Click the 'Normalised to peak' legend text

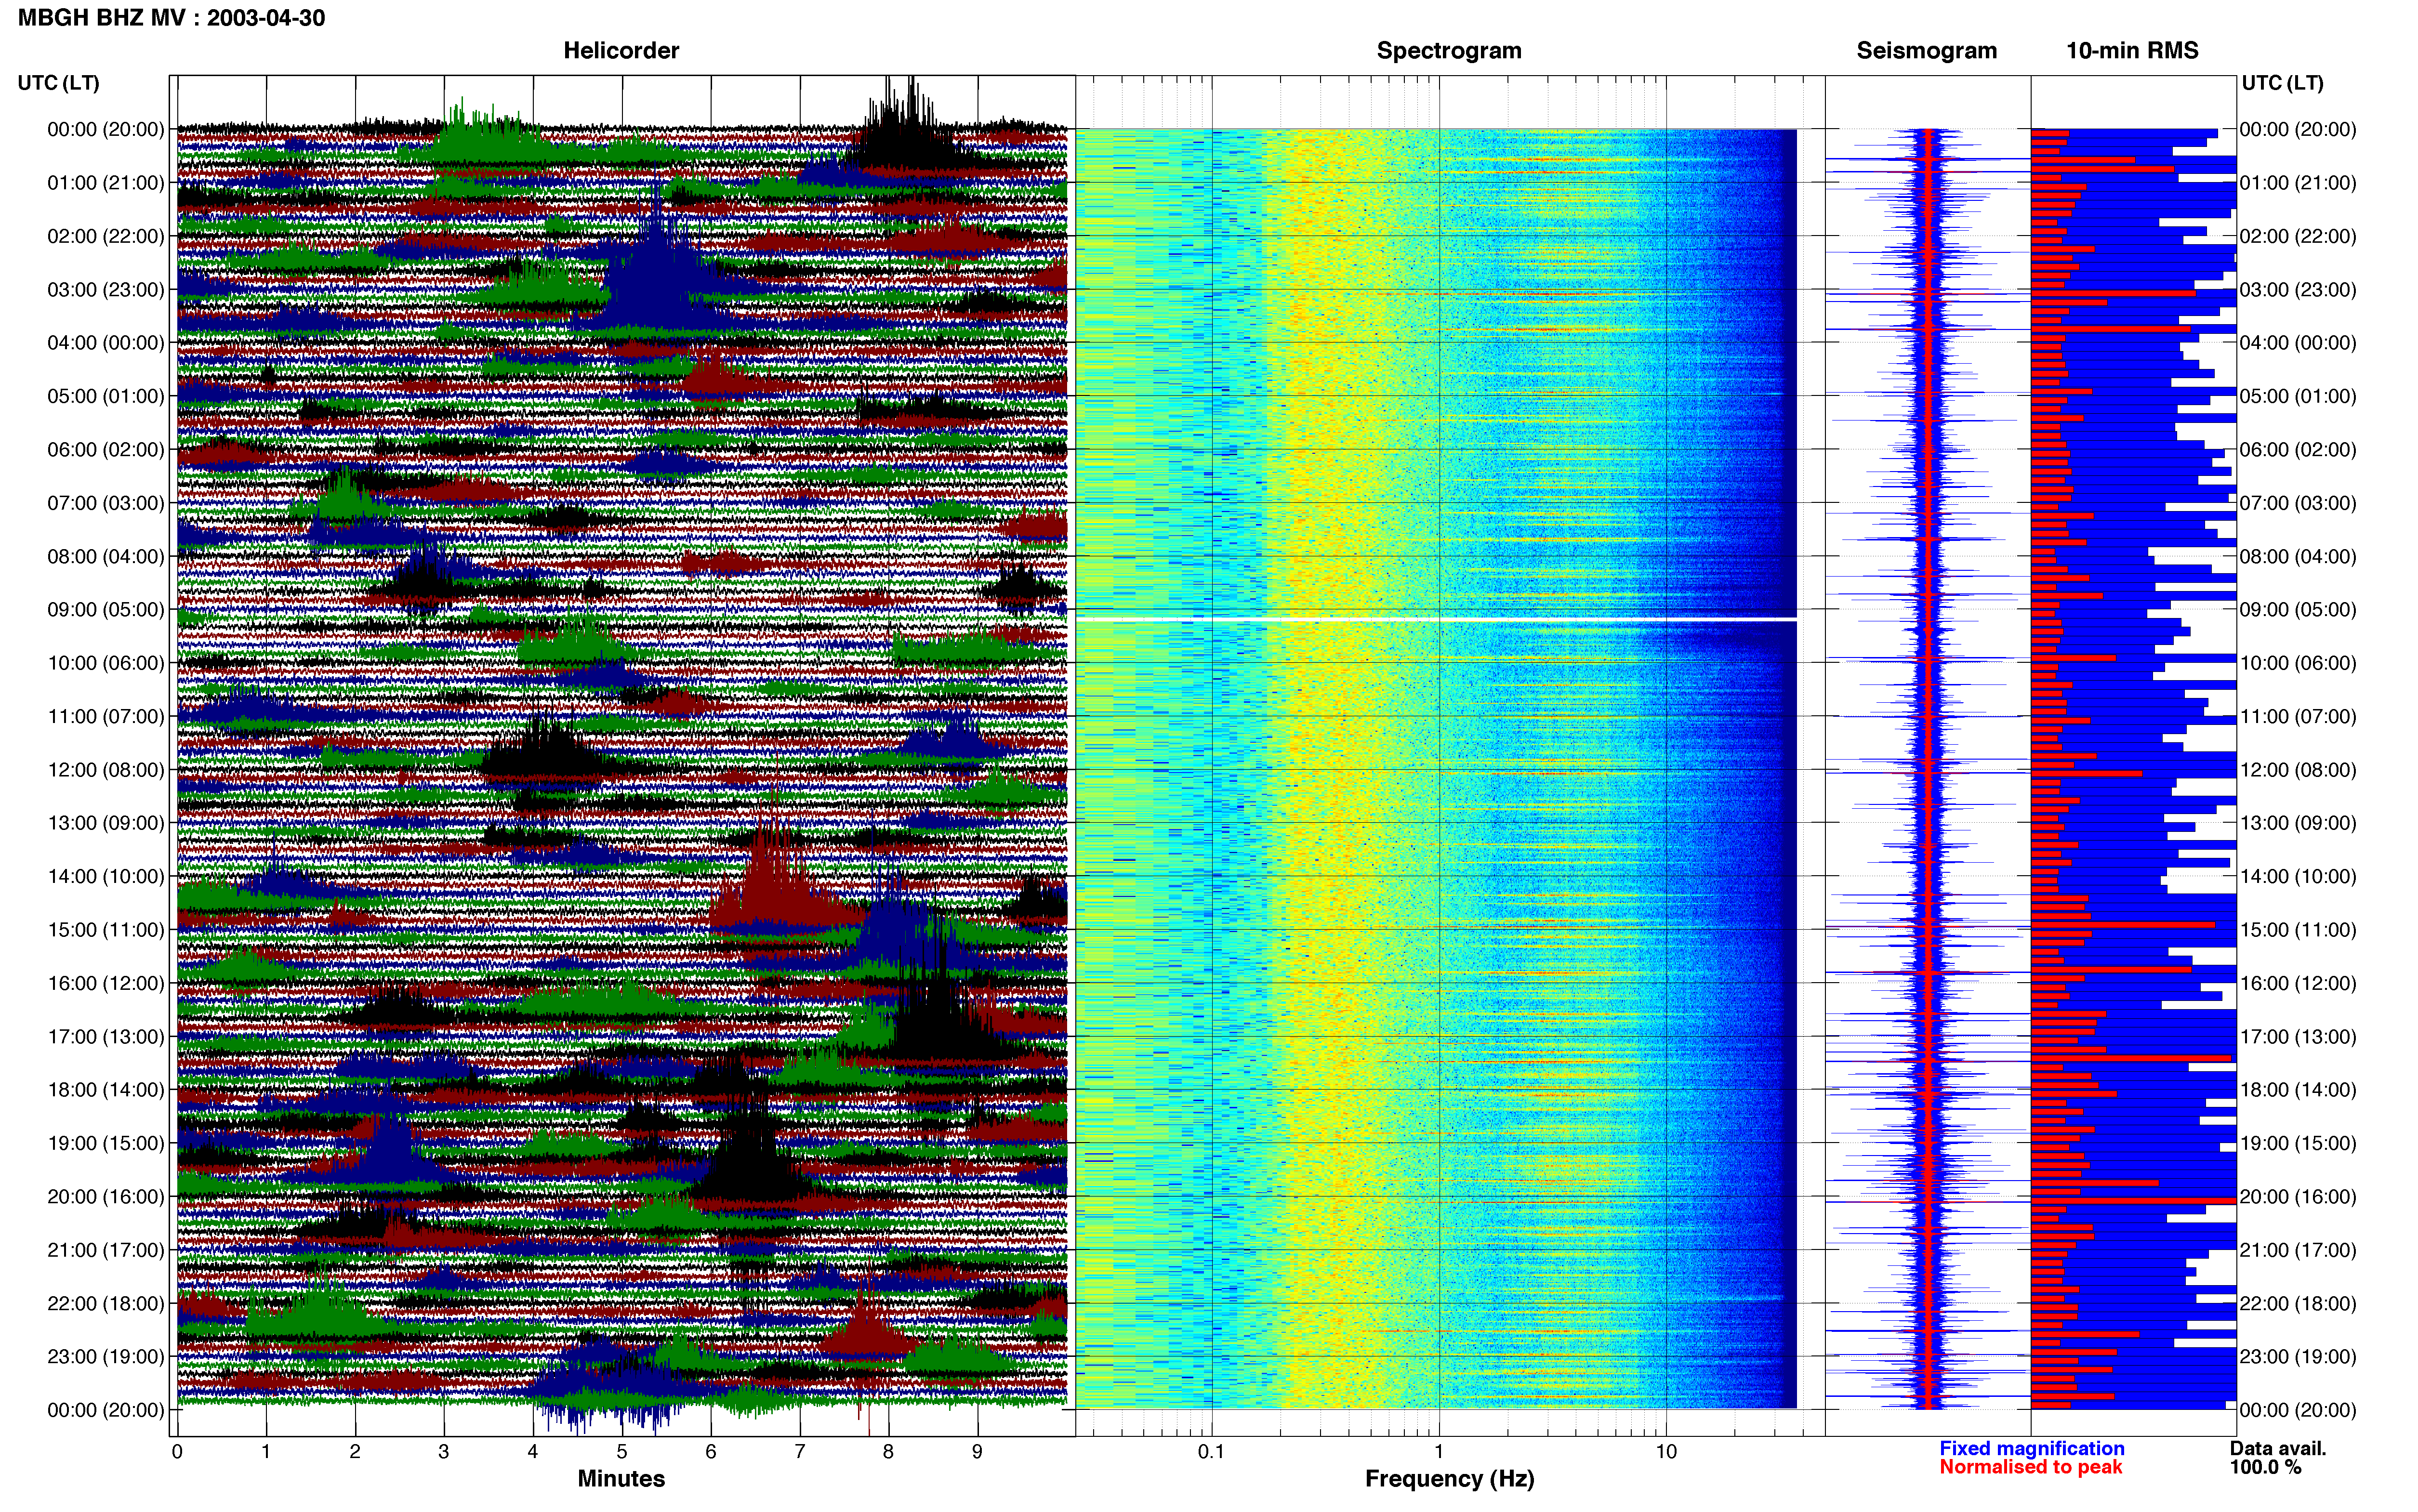pos(2030,1467)
